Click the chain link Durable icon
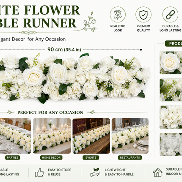The image size is (182, 182). (x=170, y=14)
